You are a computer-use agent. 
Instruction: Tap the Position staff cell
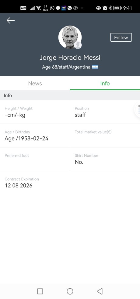point(105,112)
